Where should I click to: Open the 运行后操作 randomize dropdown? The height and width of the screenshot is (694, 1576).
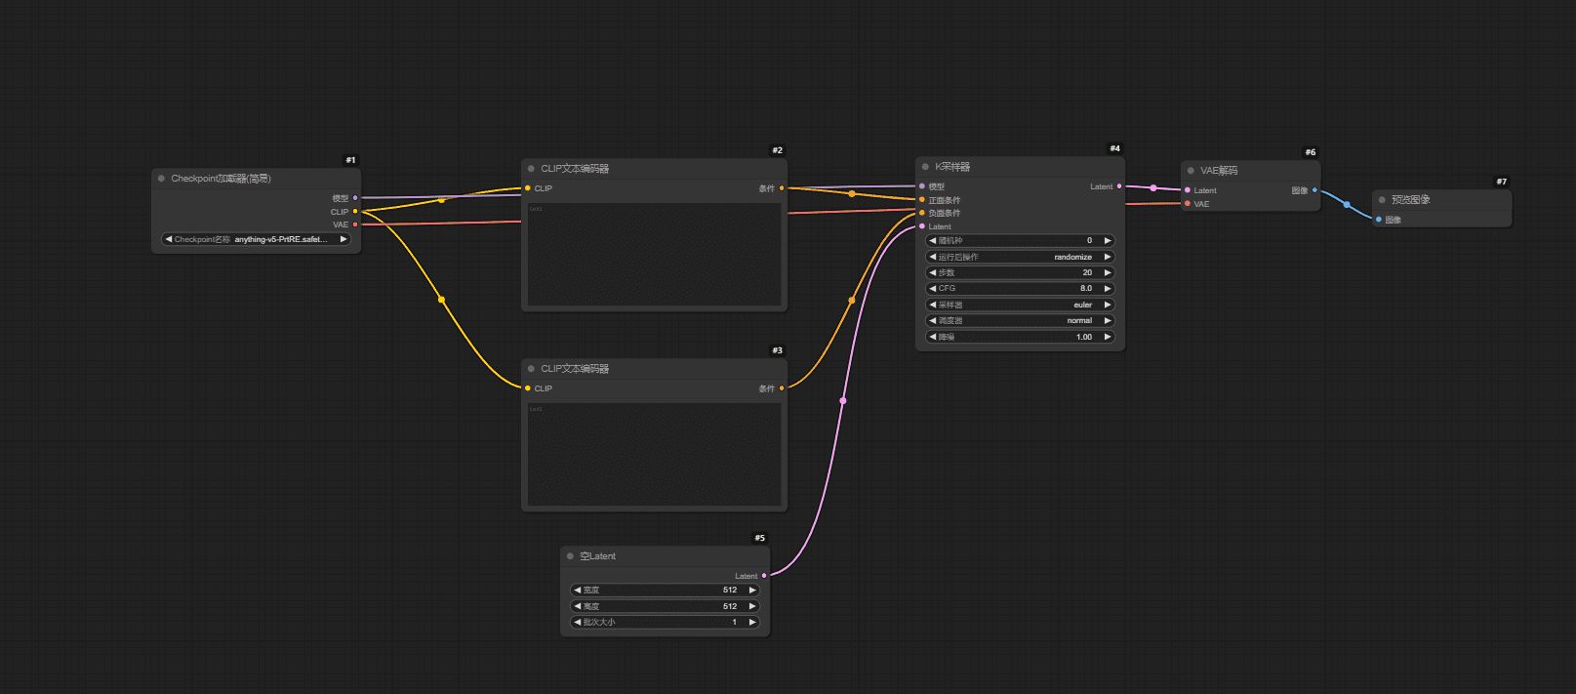click(x=1020, y=257)
